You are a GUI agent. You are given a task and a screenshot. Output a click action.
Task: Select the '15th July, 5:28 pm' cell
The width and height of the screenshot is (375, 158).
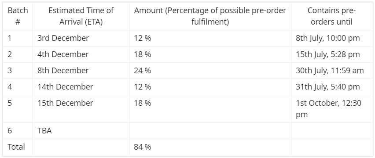(331, 54)
